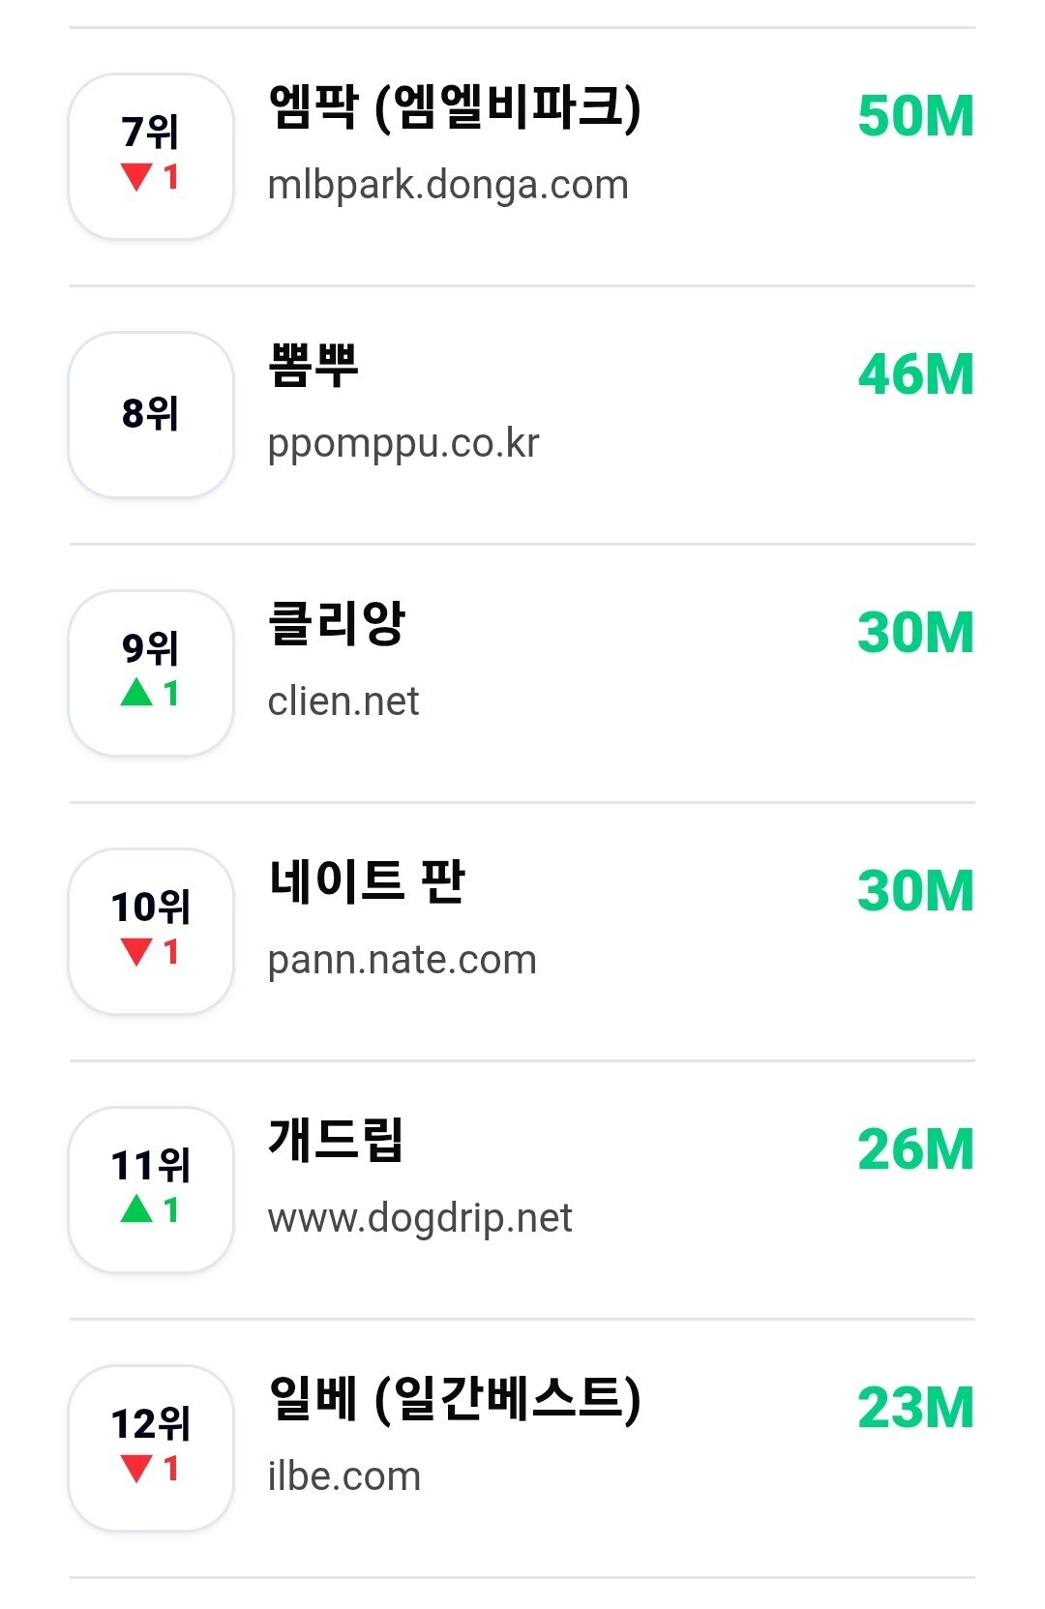Visit www.dogdrip.net URL
The image size is (1045, 1609).
point(420,1219)
